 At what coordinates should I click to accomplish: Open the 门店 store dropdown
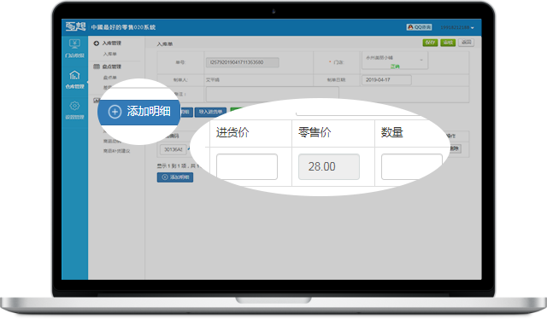(x=395, y=61)
